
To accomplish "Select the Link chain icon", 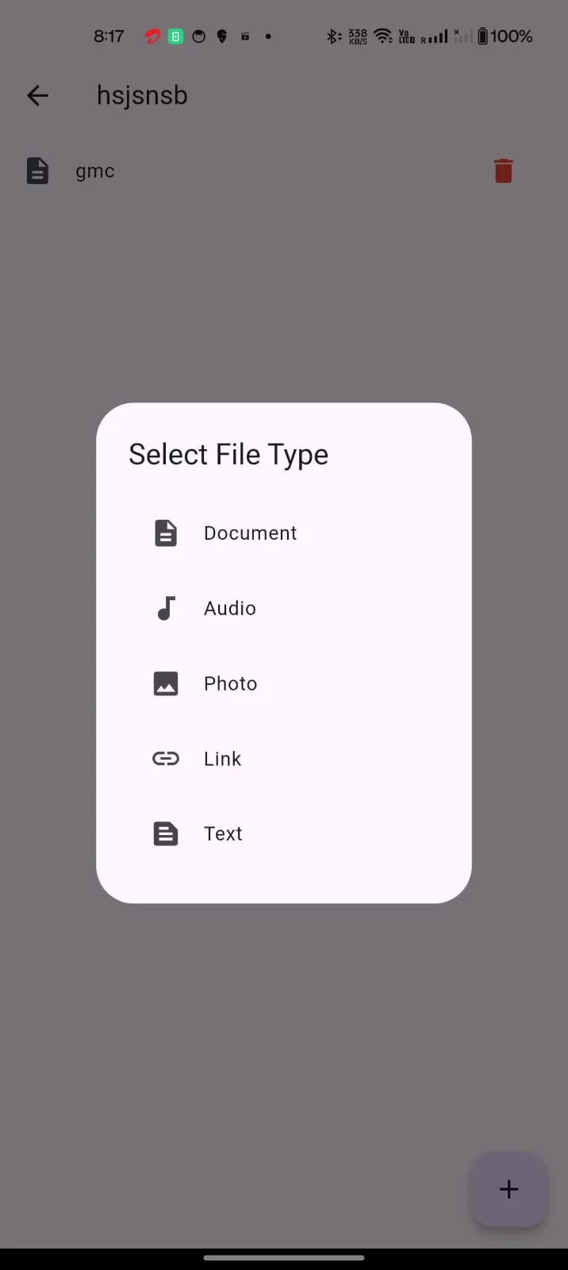I will click(165, 759).
